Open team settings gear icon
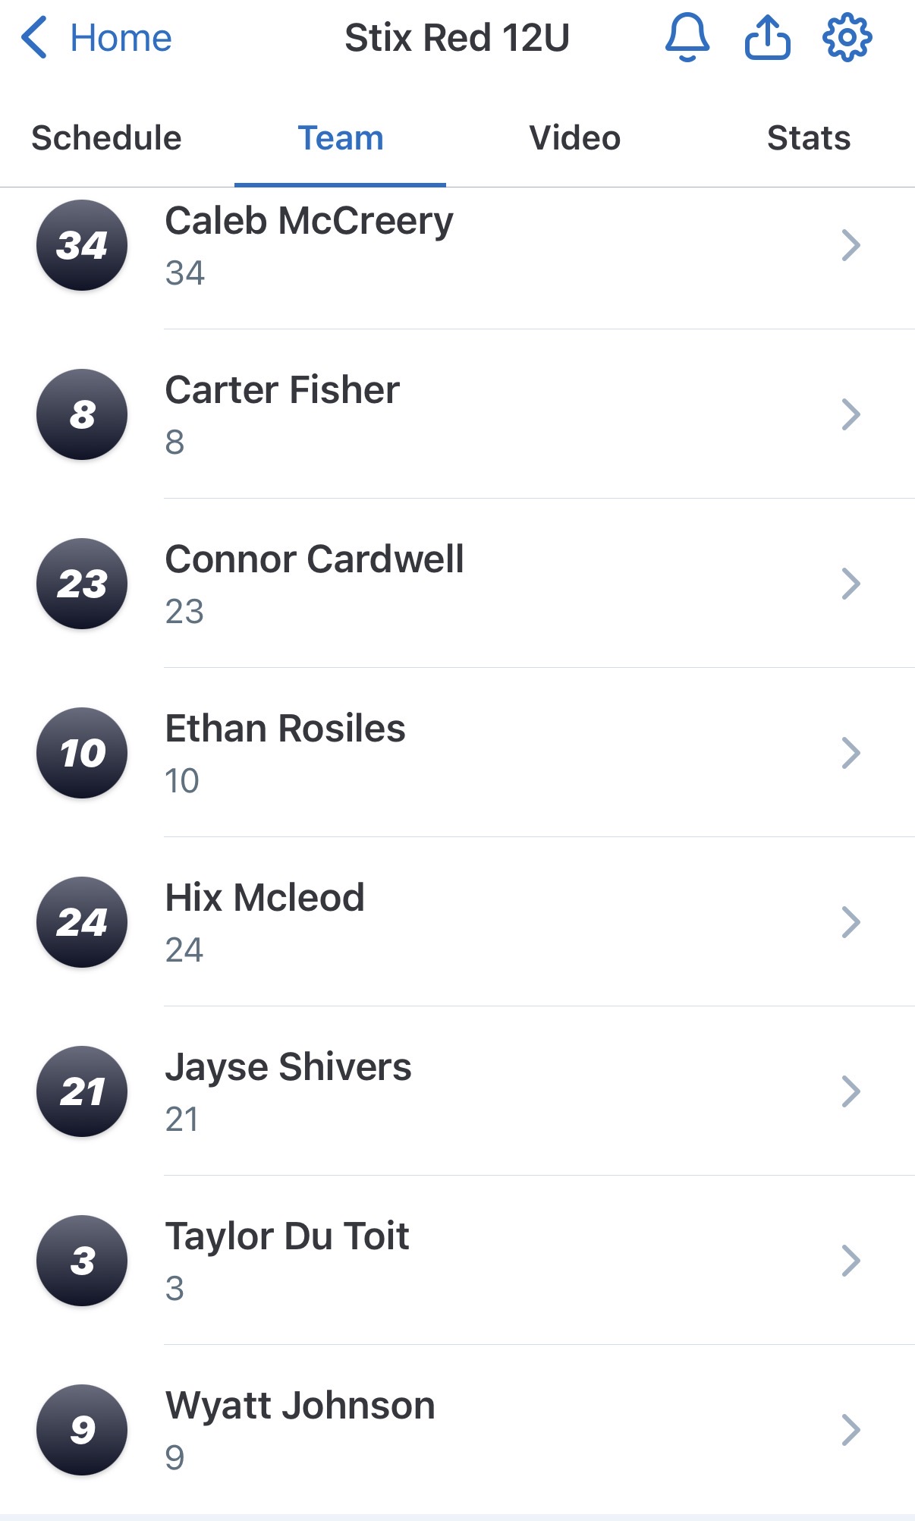The image size is (915, 1521). [847, 38]
